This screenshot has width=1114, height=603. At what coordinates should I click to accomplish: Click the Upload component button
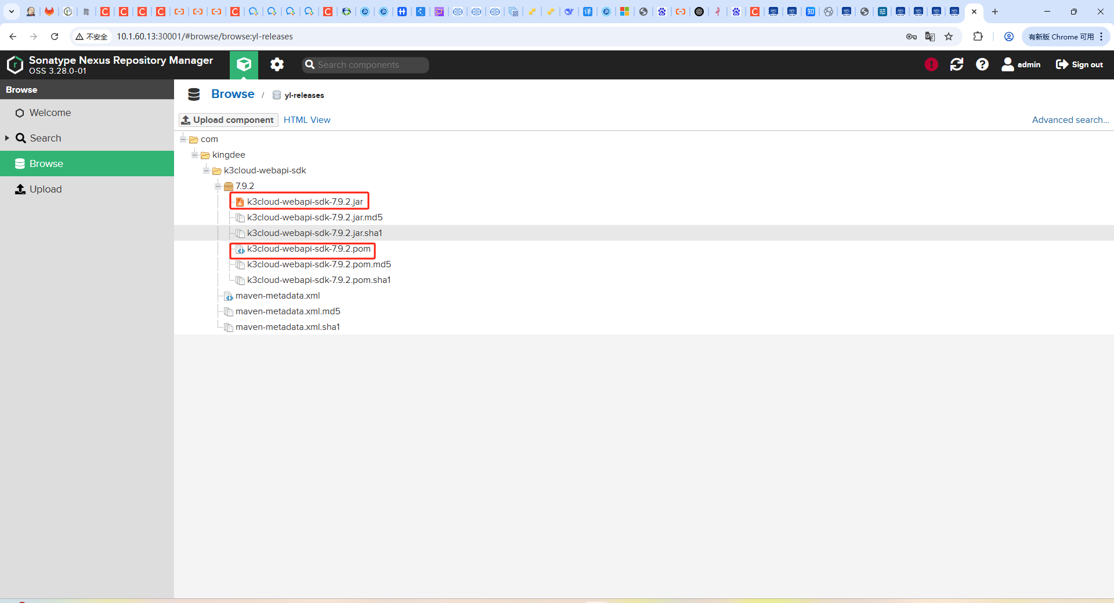(228, 119)
